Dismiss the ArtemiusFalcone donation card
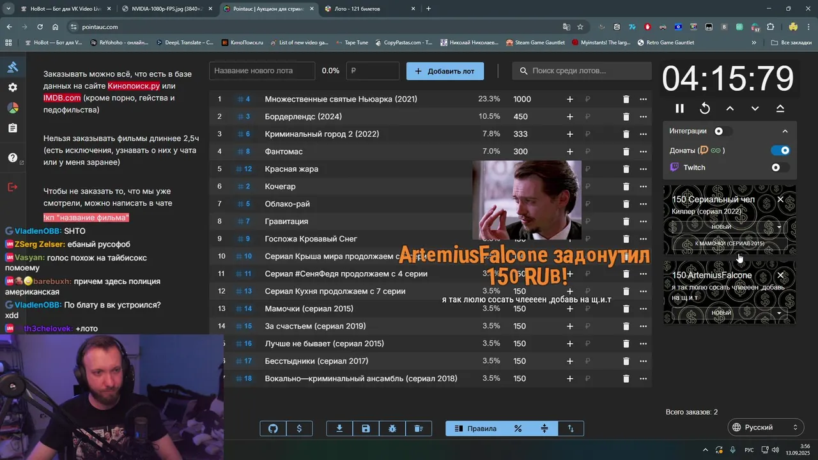Screen dimensions: 818x460 pos(780,275)
